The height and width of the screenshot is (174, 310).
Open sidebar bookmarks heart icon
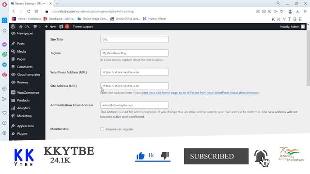4,113
